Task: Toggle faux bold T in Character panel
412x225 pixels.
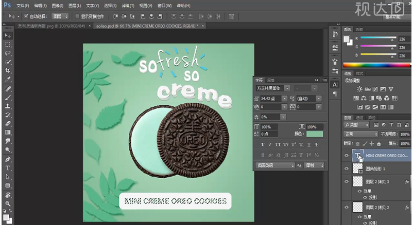Action: click(263, 144)
